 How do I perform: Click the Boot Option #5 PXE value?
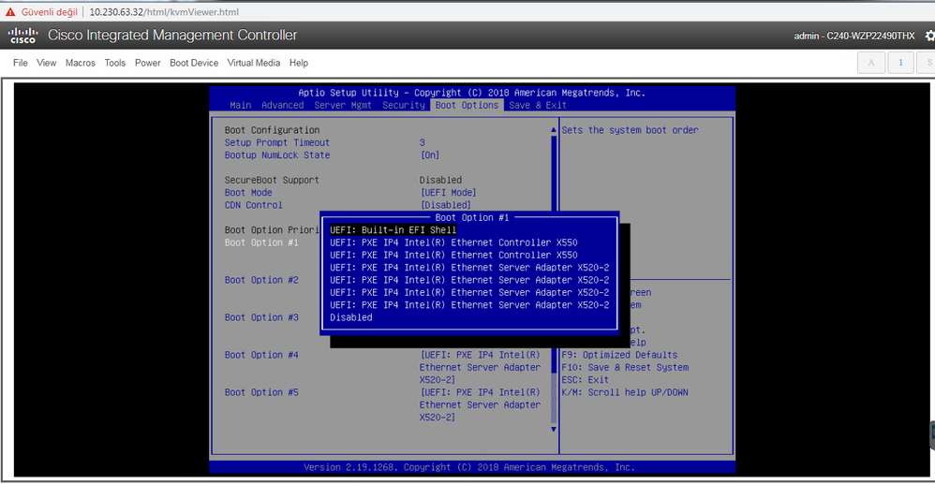[480, 404]
